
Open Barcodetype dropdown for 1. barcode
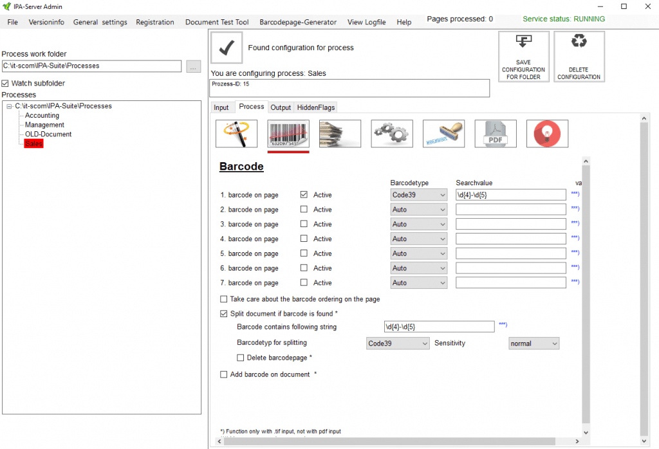419,195
